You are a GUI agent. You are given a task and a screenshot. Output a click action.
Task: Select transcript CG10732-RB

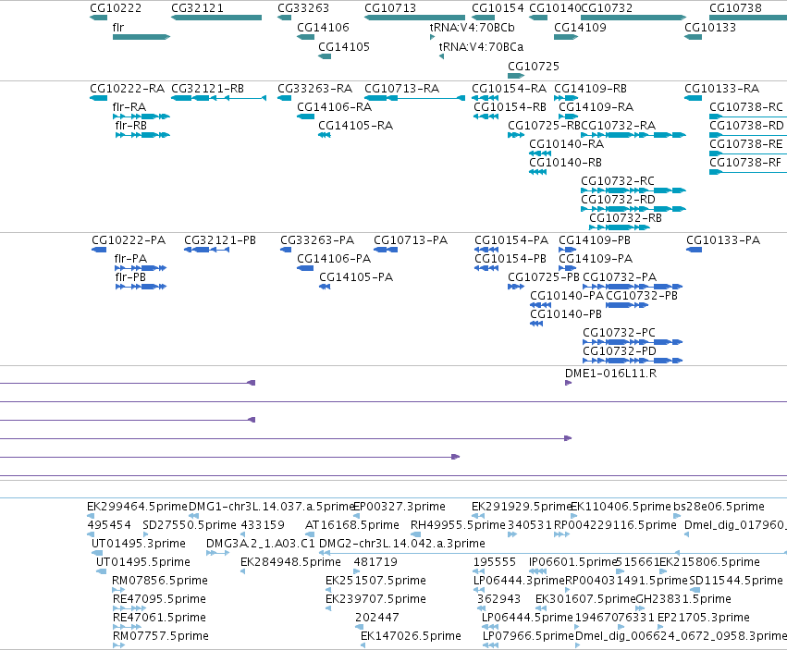point(625,218)
